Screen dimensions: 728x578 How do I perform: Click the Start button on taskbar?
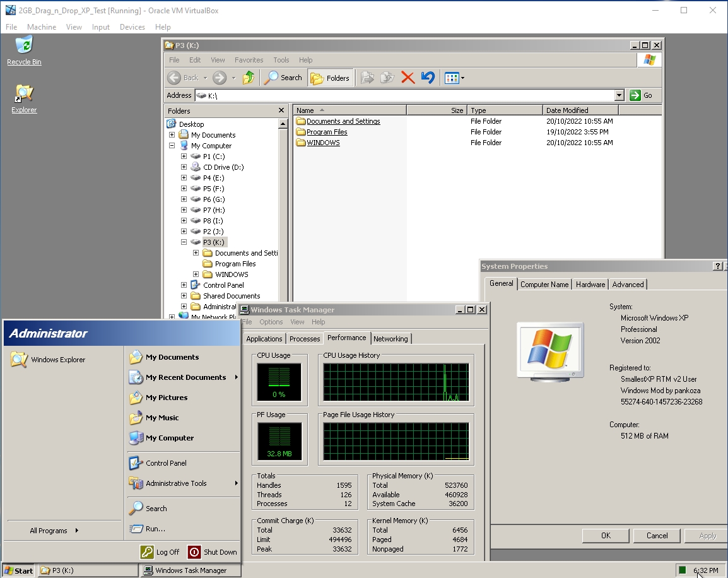coord(18,570)
